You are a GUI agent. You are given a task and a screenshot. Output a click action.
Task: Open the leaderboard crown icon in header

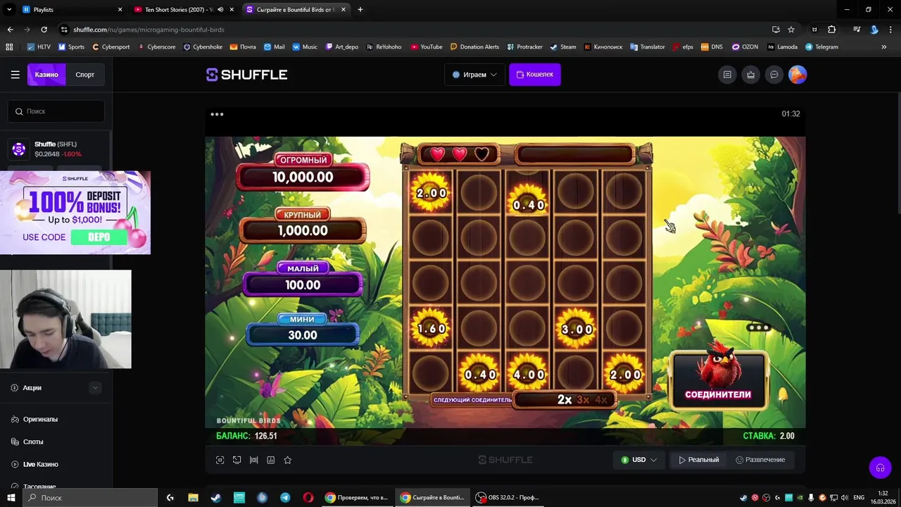(x=751, y=75)
